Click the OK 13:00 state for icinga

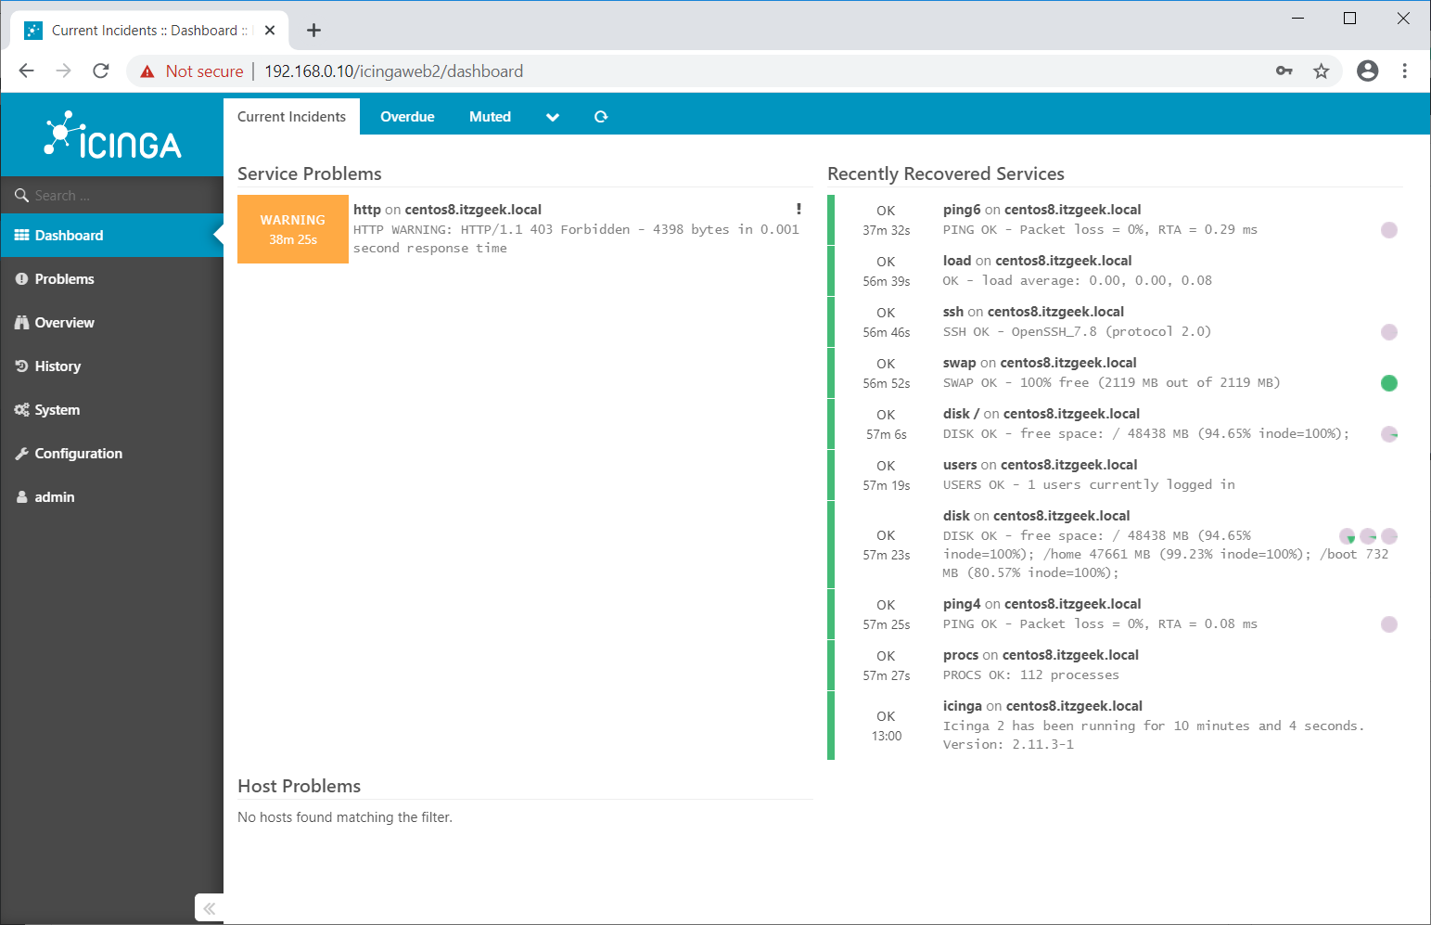pyautogui.click(x=887, y=726)
